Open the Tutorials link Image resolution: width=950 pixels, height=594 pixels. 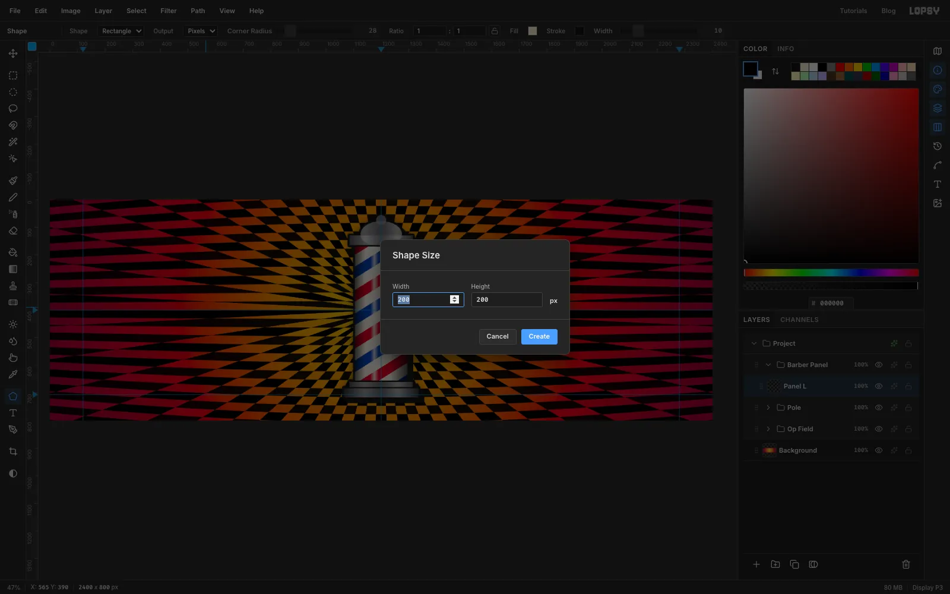853,11
